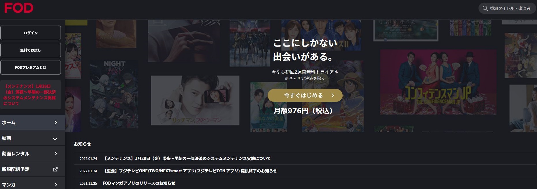Click the arrow icon next to 動画レンタル
The image size is (537, 189).
point(56,154)
